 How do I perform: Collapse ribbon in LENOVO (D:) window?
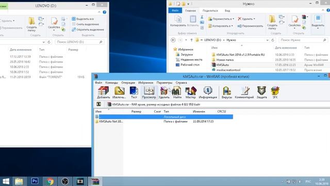click(99, 12)
